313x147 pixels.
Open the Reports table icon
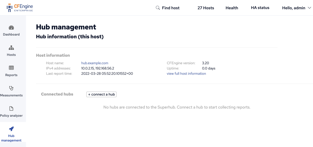click(x=11, y=68)
